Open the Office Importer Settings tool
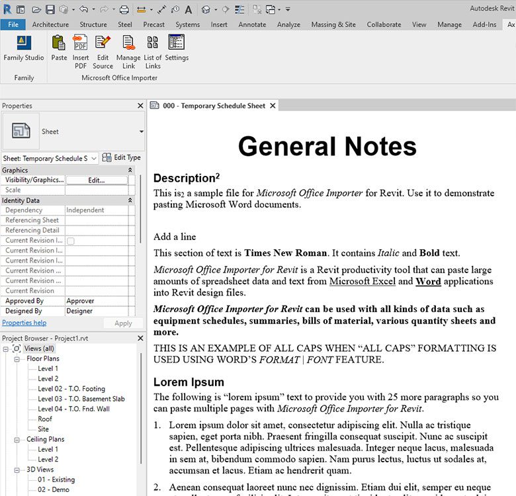This screenshot has height=496, width=516. point(177,48)
